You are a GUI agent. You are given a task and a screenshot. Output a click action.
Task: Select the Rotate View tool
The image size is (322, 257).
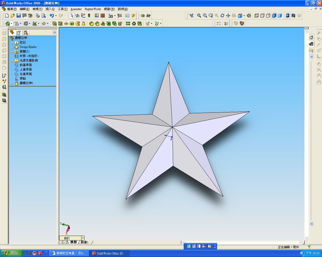tap(222, 16)
